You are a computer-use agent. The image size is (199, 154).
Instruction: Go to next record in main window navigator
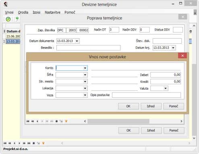point(19,143)
